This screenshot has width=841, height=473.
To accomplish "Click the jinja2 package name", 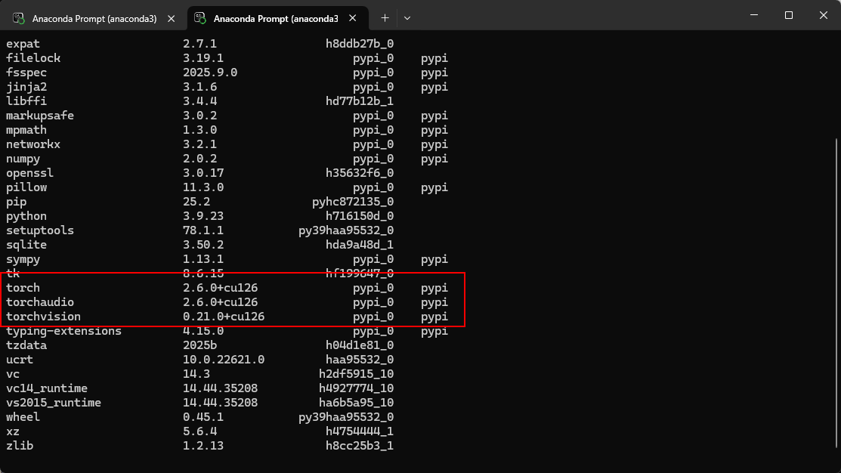I will tap(26, 87).
